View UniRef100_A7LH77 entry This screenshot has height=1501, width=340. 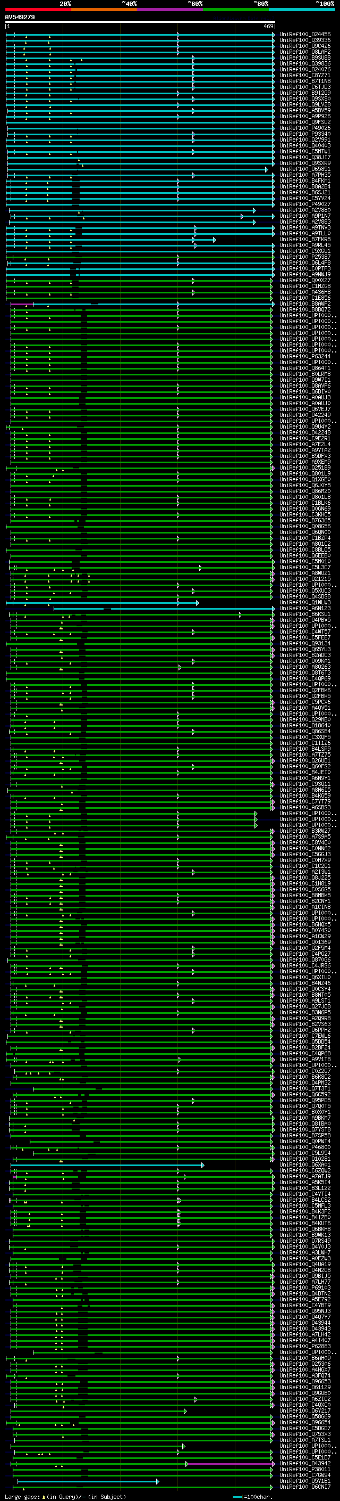(x=305, y=1282)
